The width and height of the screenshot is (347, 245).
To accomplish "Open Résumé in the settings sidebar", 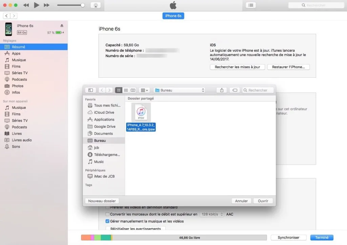I will (x=34, y=47).
